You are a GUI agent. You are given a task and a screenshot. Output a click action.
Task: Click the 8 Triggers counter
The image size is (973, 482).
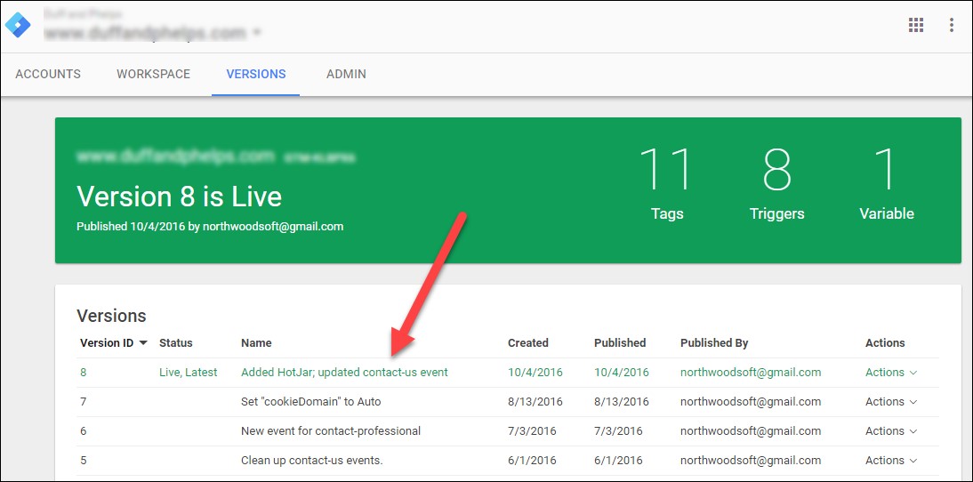coord(777,183)
